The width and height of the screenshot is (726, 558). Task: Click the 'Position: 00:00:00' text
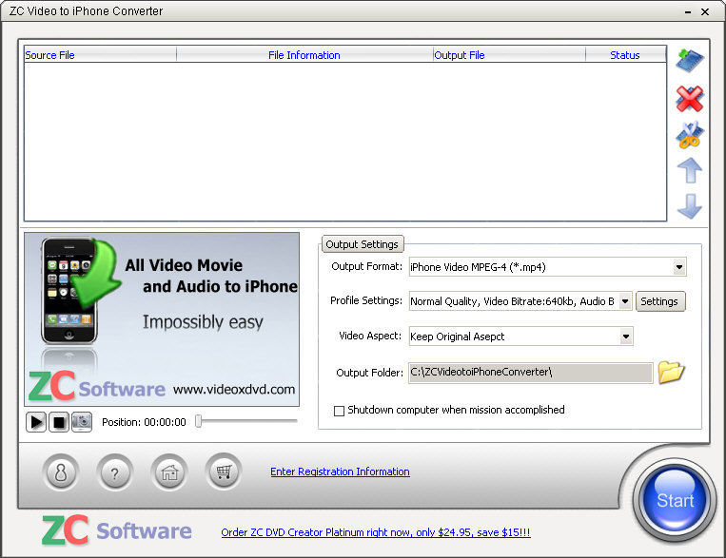pyautogui.click(x=144, y=422)
